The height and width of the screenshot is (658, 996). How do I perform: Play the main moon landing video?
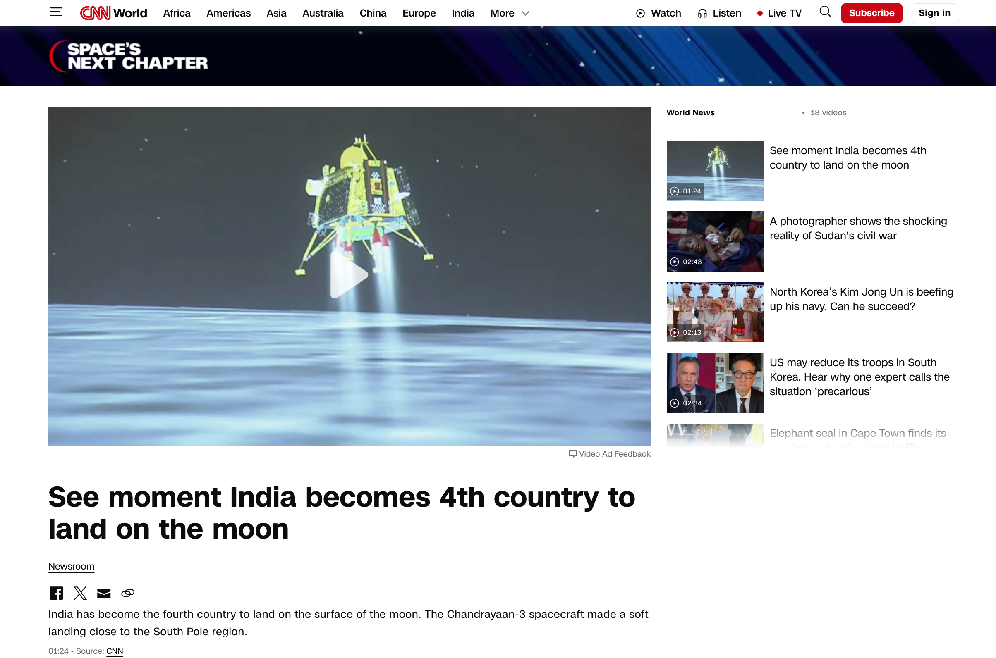tap(349, 275)
